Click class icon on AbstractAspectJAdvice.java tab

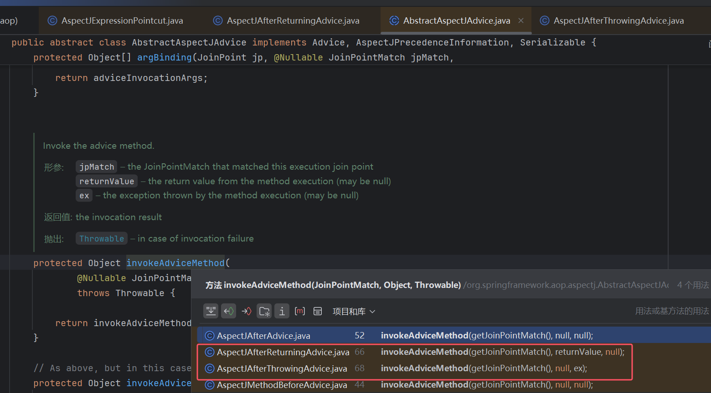point(394,20)
